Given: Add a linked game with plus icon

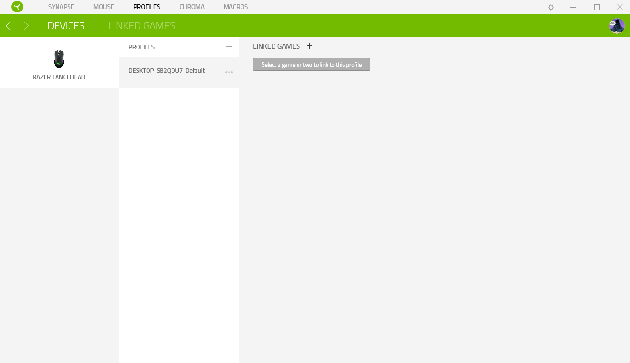Looking at the screenshot, I should click(309, 46).
